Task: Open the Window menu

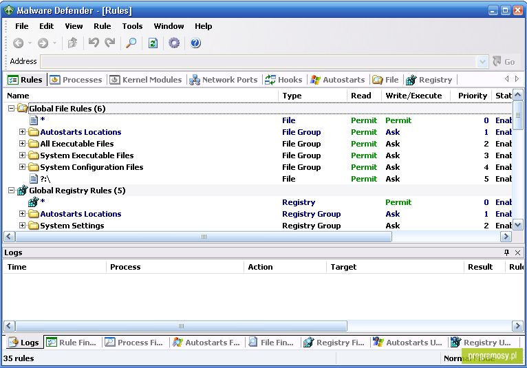Action: pos(169,26)
